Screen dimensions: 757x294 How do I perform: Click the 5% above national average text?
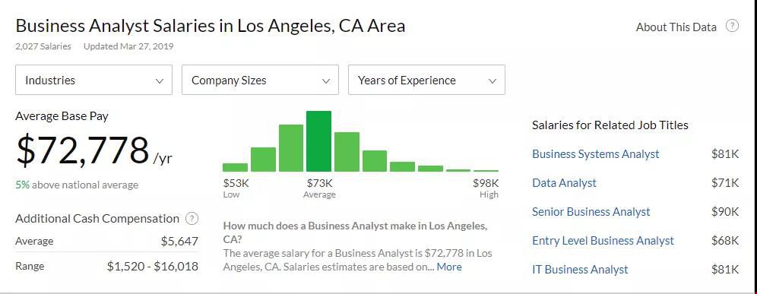click(x=77, y=185)
